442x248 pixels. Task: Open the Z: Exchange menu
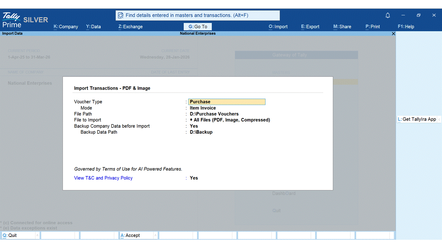tap(131, 27)
